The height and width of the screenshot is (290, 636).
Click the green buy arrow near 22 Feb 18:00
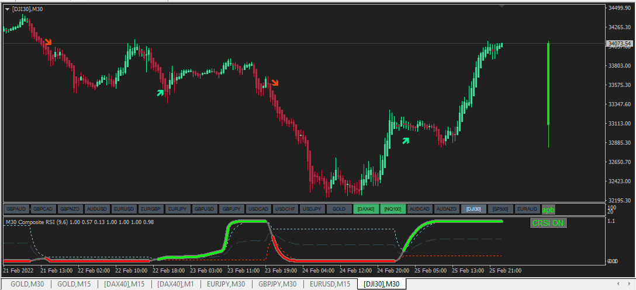pos(161,93)
